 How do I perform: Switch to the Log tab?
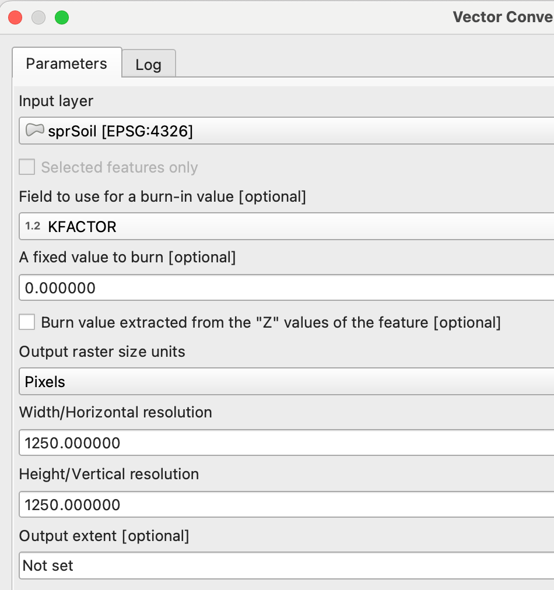pyautogui.click(x=148, y=65)
